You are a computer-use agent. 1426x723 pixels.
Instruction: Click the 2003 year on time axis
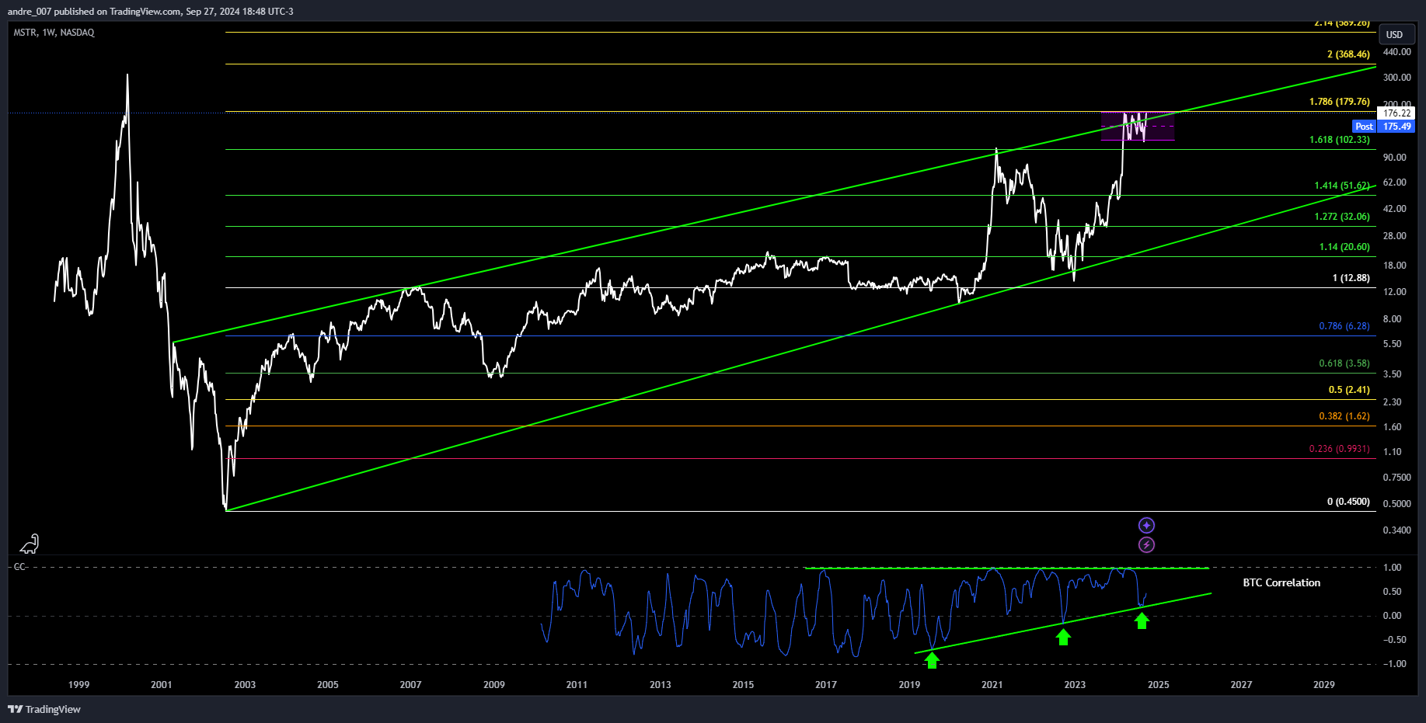pyautogui.click(x=245, y=685)
